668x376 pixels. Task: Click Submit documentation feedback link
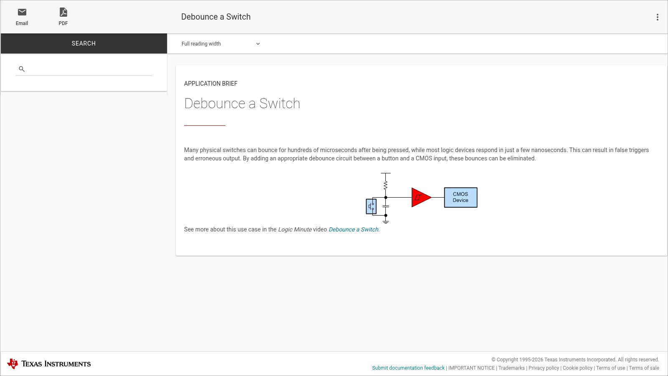(408, 368)
